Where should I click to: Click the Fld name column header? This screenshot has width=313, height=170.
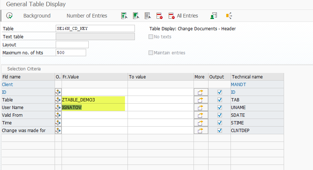[28, 77]
